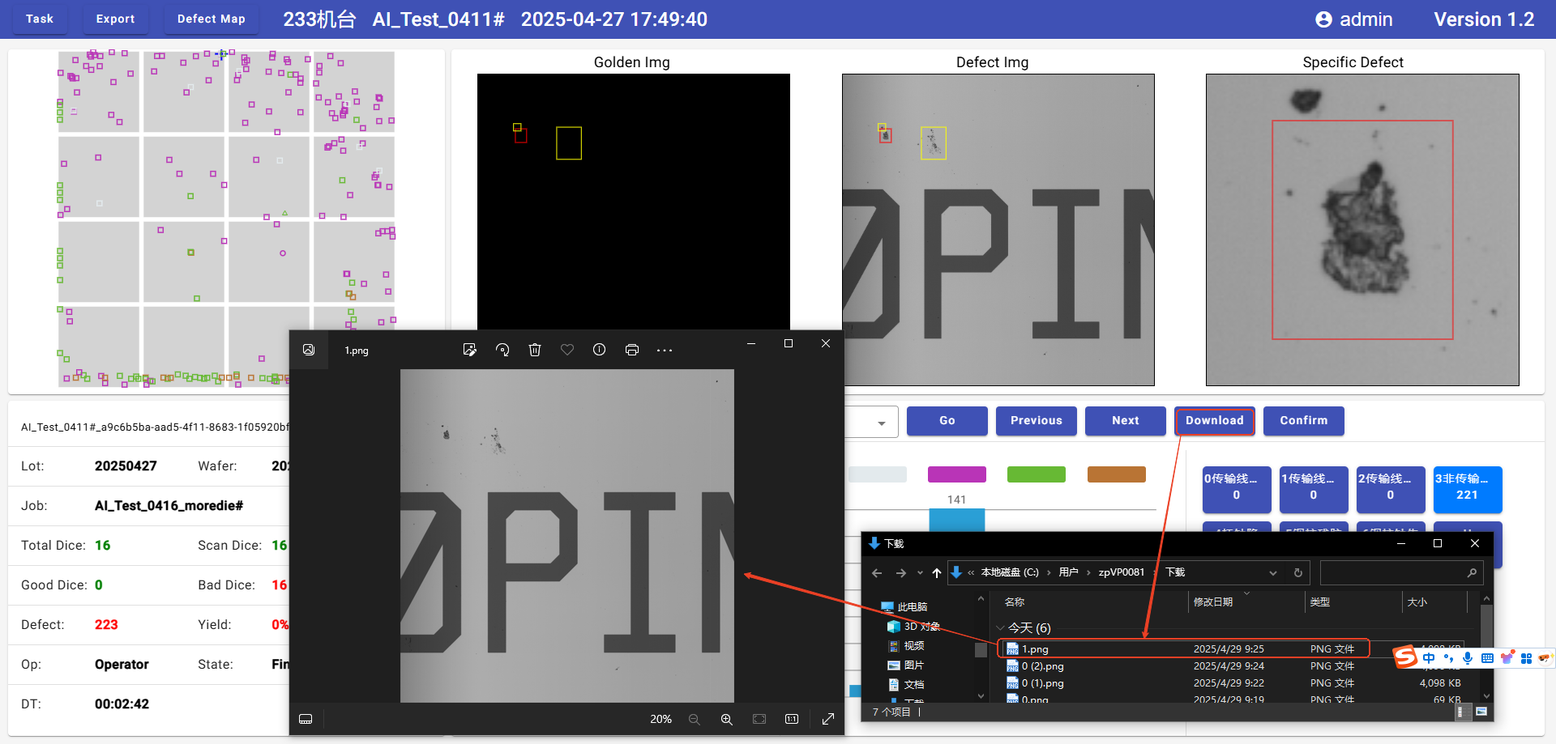The height and width of the screenshot is (744, 1556).
Task: Delete 1.png using the trash icon
Action: pos(535,350)
